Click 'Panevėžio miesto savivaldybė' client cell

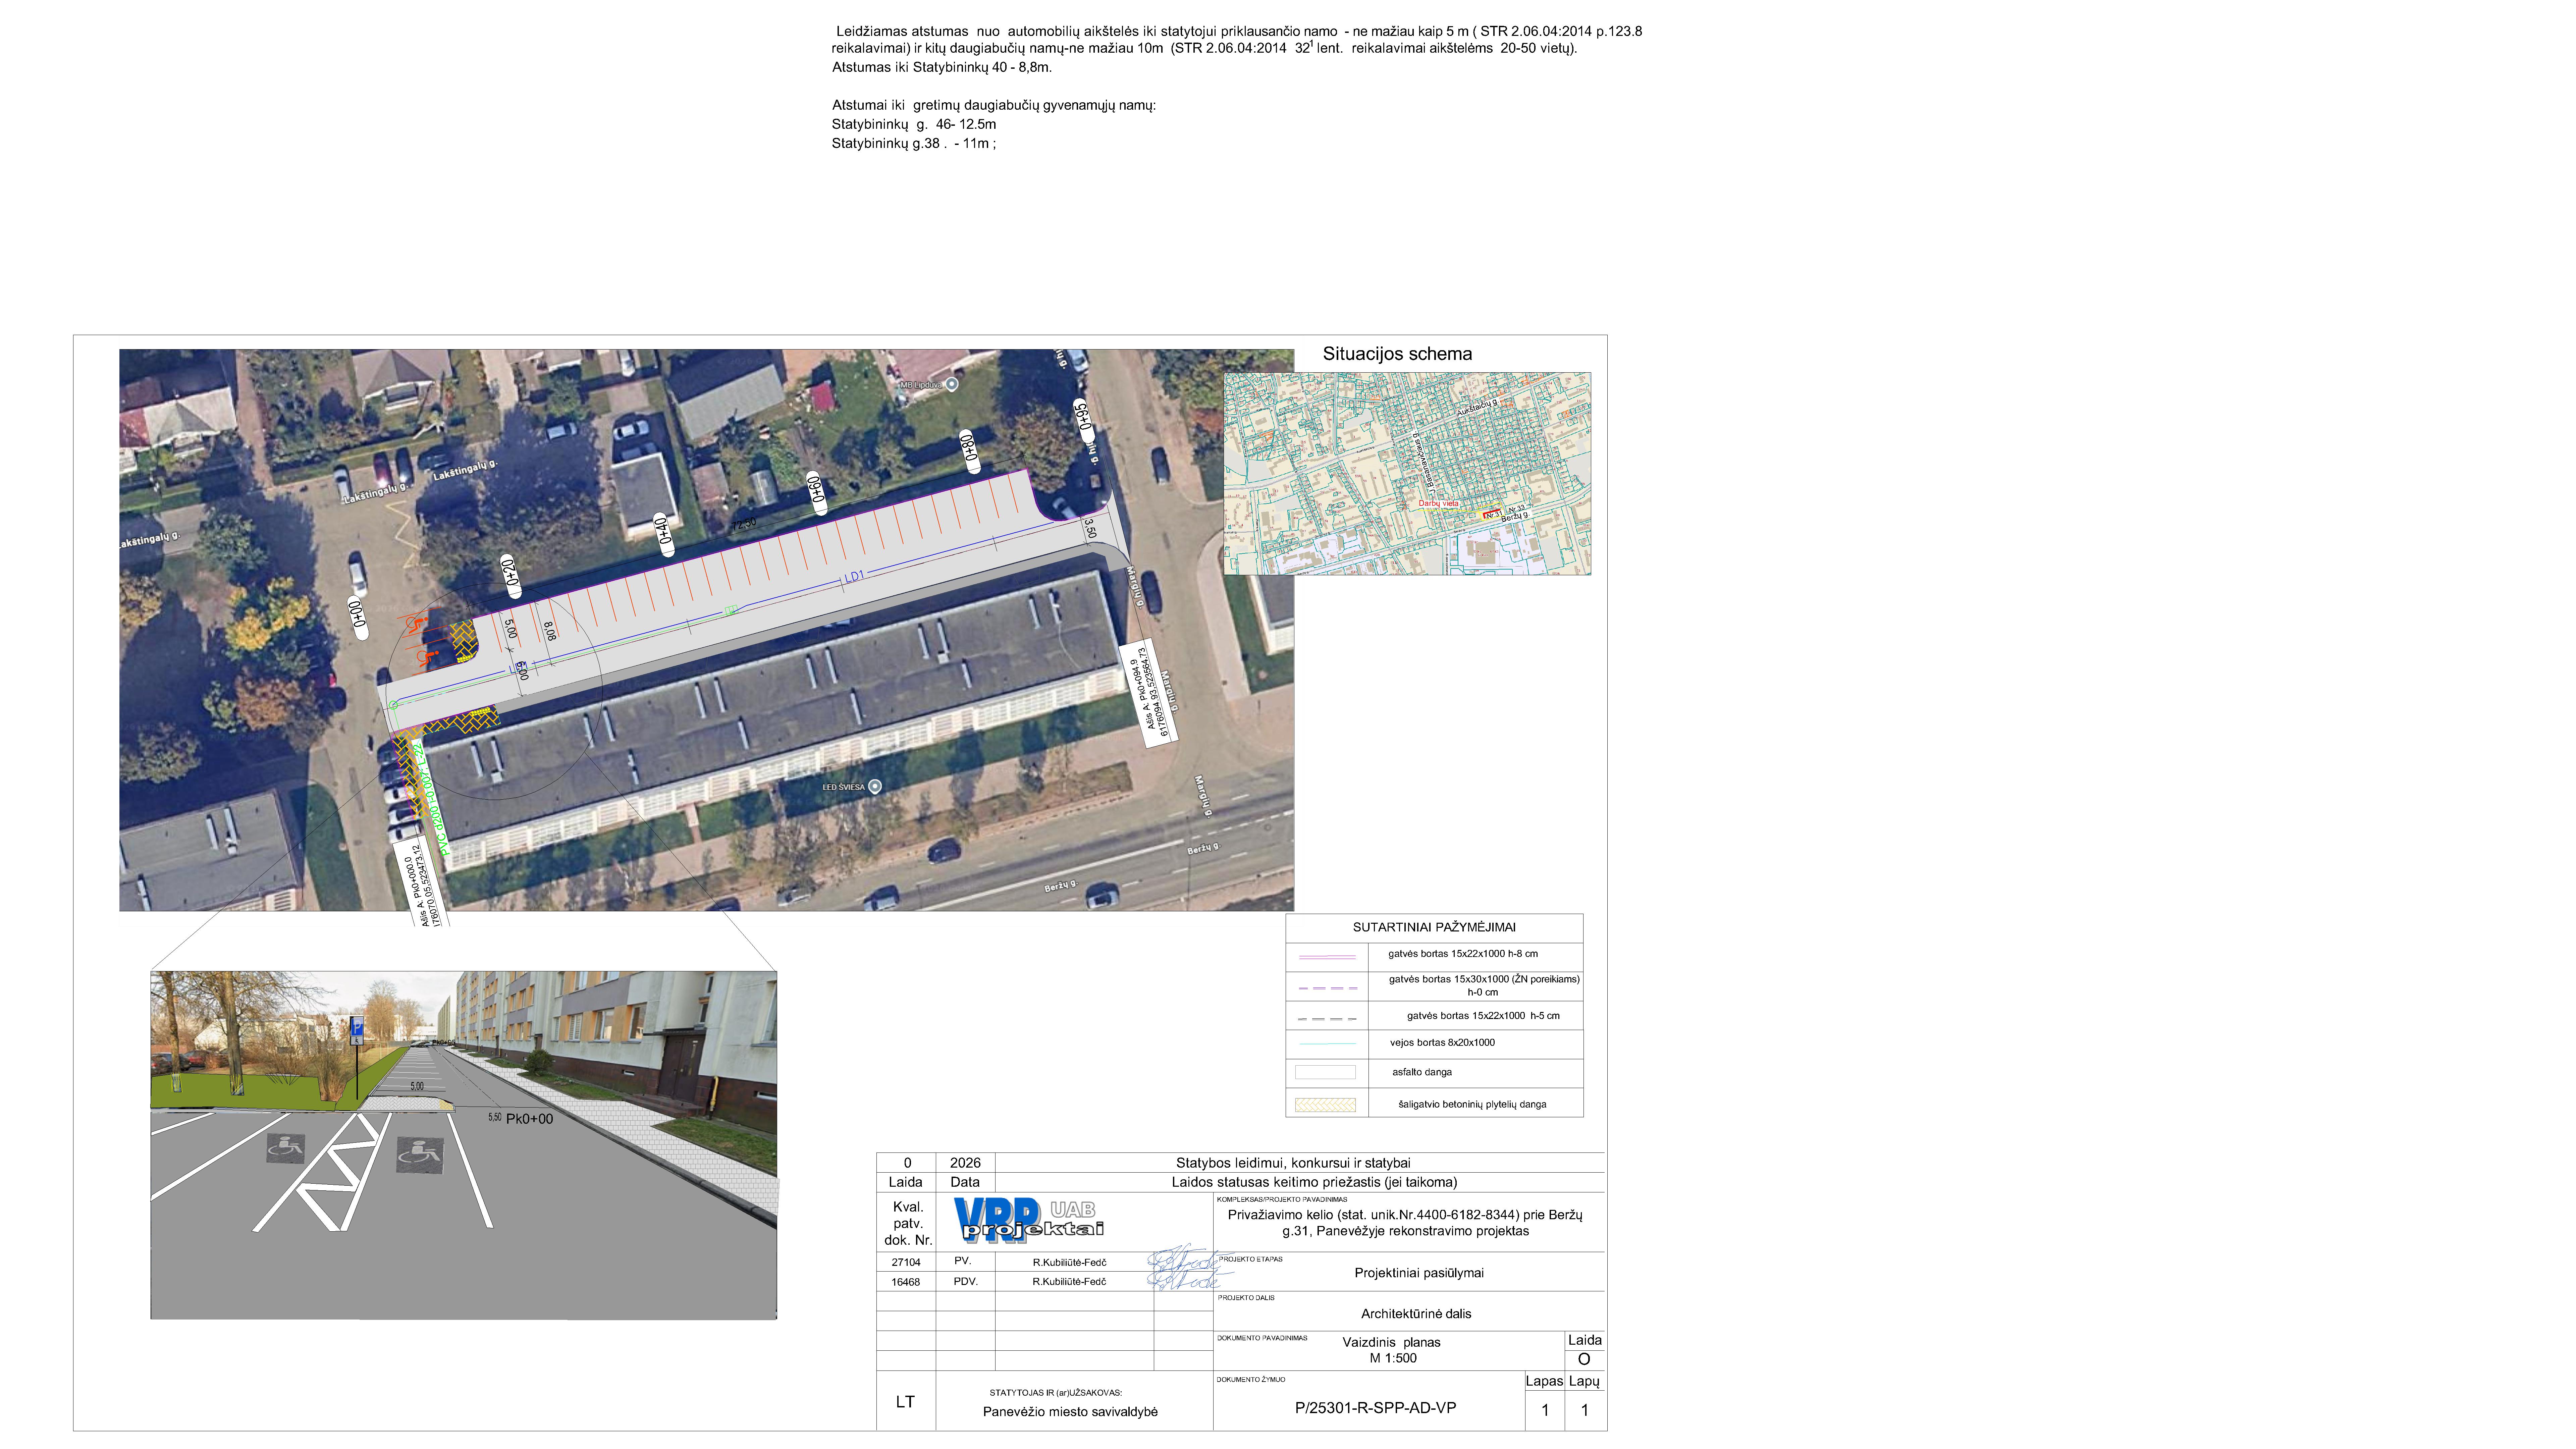pyautogui.click(x=1070, y=1412)
